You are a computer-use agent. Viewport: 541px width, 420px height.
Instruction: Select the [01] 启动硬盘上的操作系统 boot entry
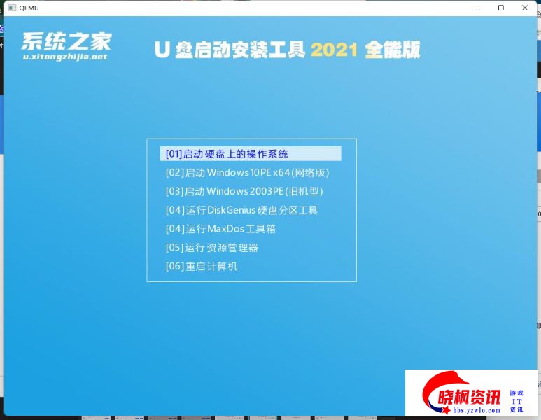[226, 154]
